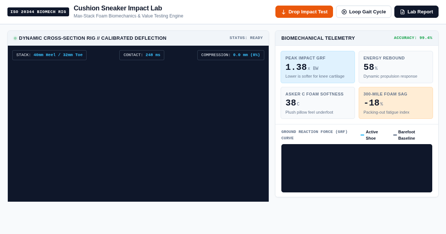The width and height of the screenshot is (446, 234).
Task: Click the GRF curve chart area
Action: click(x=357, y=168)
